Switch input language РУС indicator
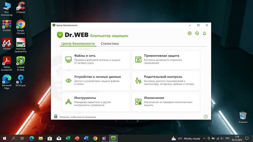Viewport: 253px width, 142px height. (227, 138)
